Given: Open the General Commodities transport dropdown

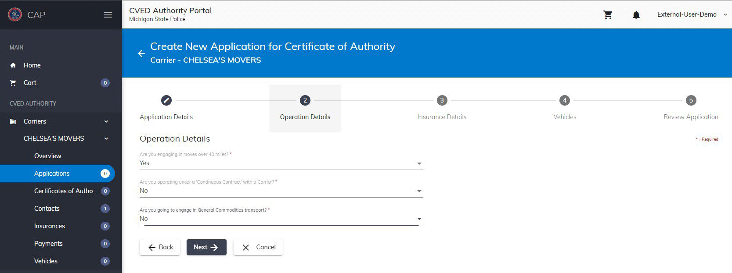Looking at the screenshot, I should [281, 219].
